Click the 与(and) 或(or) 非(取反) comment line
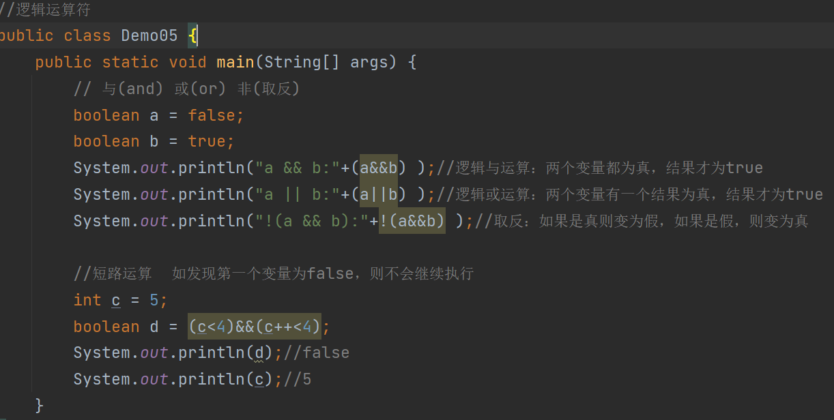 (186, 89)
